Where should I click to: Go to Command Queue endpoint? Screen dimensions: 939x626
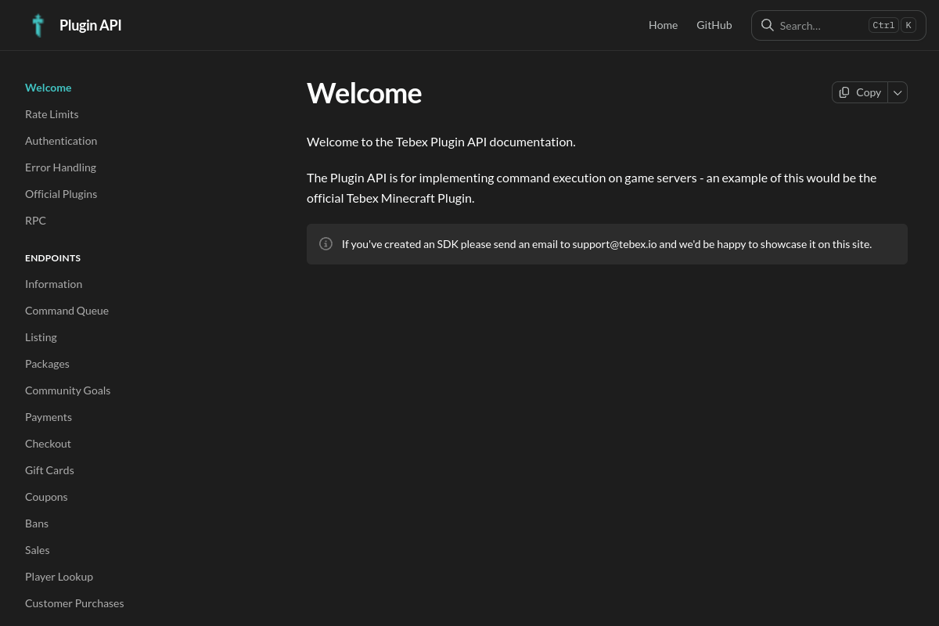pos(67,311)
